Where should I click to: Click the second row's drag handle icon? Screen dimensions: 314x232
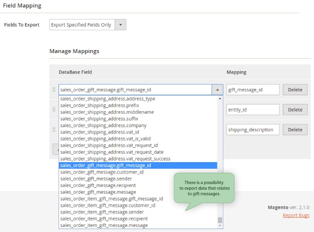[54, 109]
